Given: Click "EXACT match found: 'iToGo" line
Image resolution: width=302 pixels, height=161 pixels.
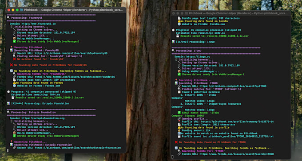Looking at the screenshot, I should click(x=200, y=113).
